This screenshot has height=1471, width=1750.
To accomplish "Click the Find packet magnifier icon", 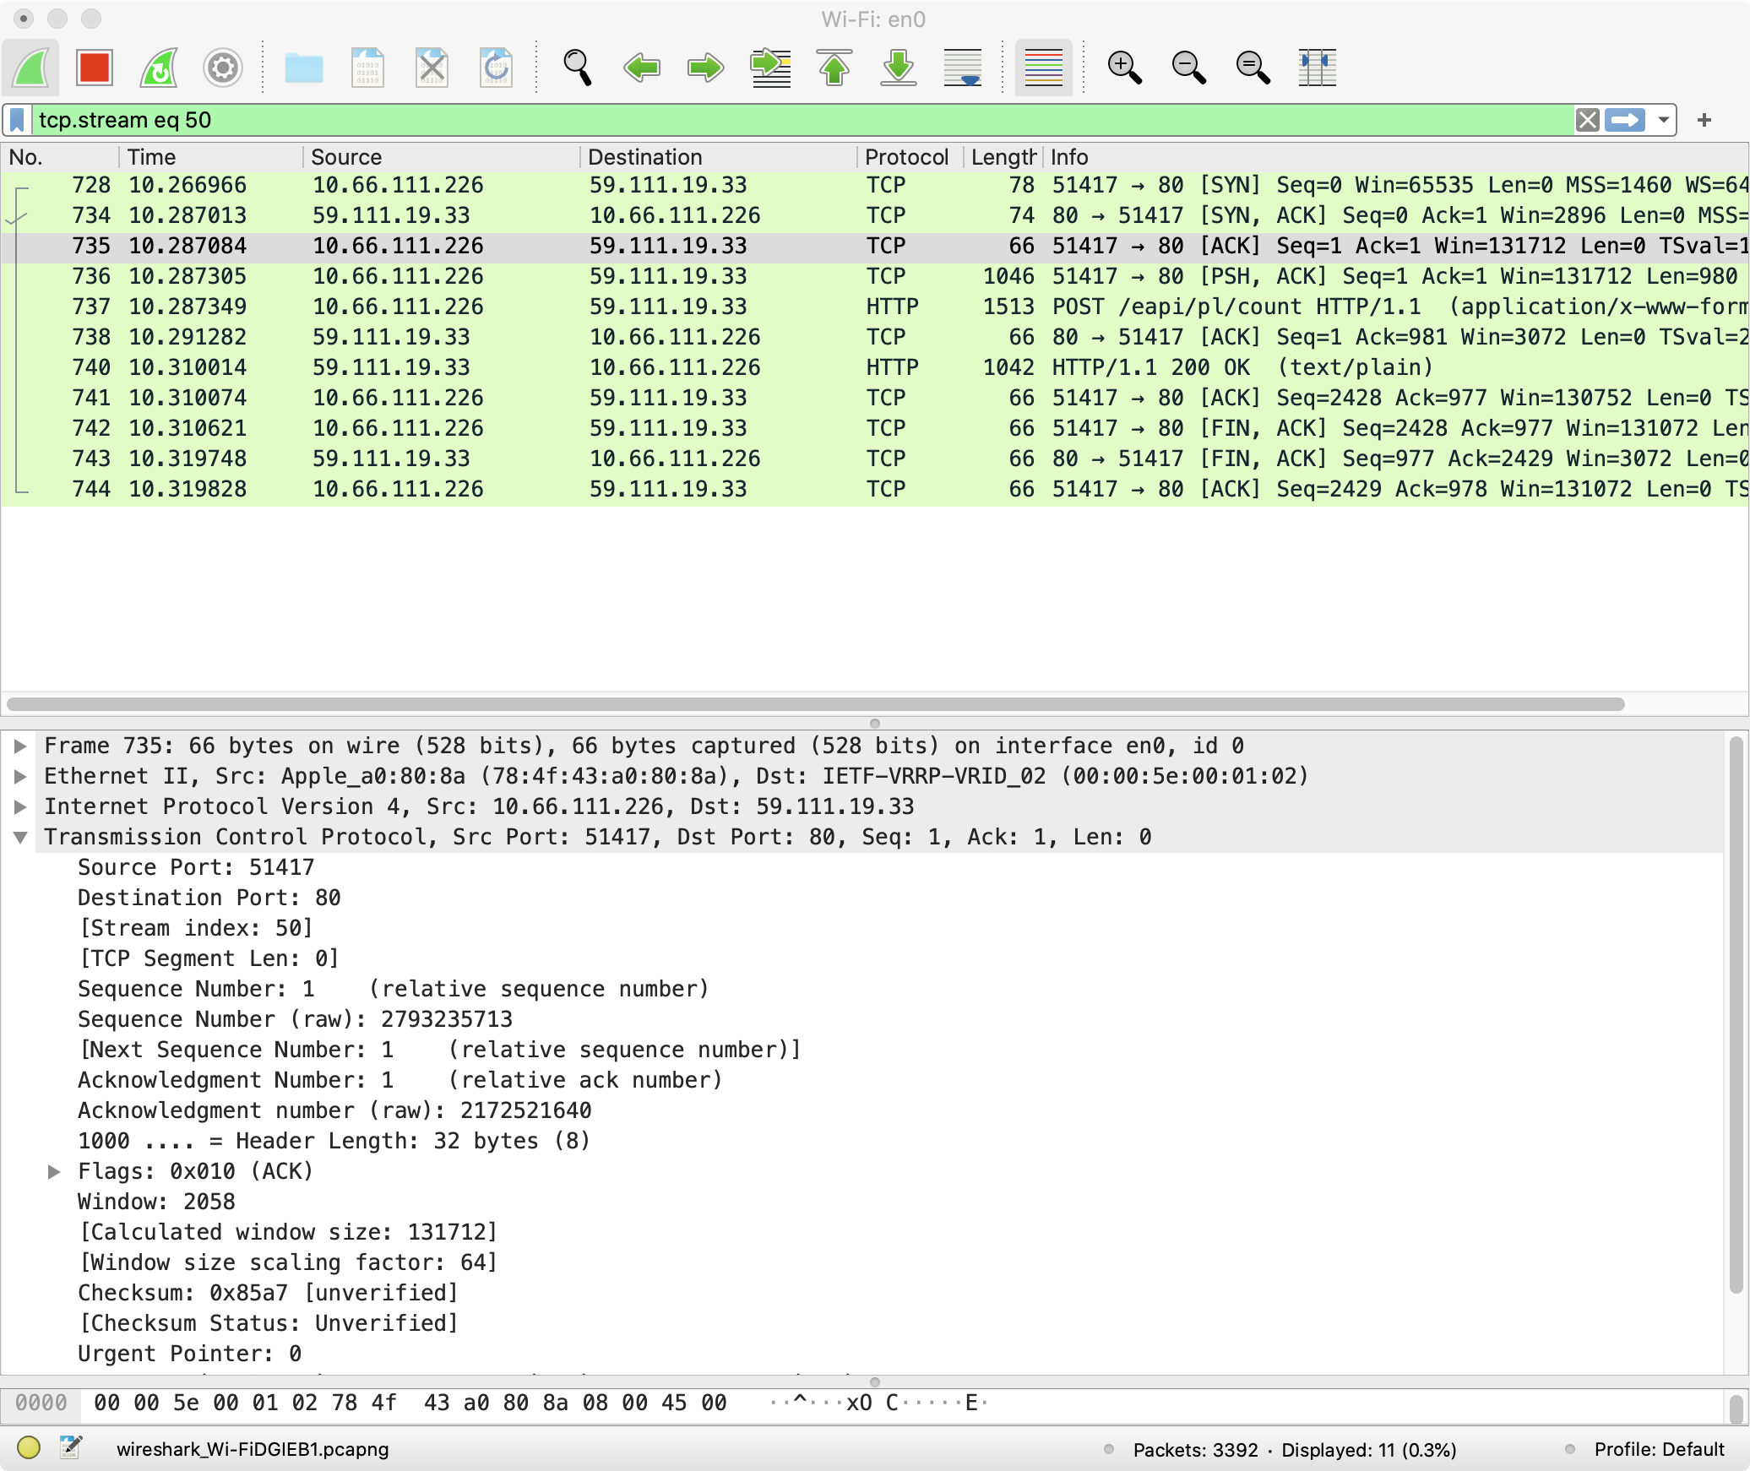I will (578, 68).
